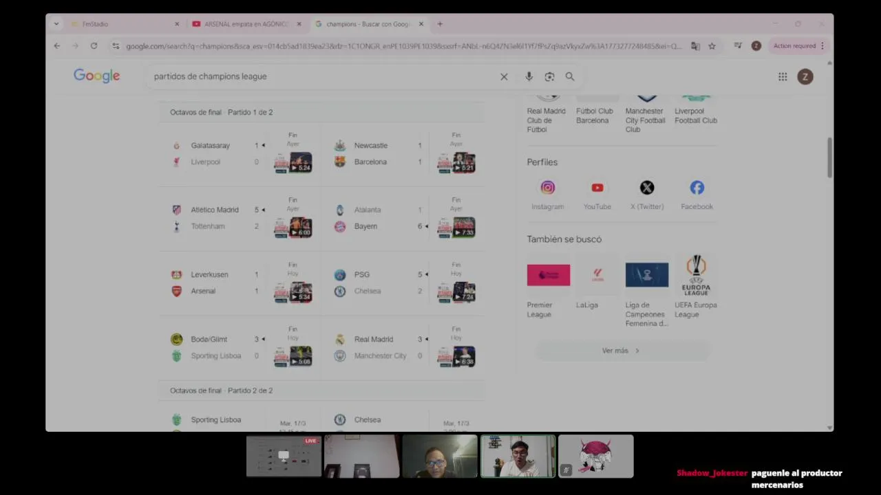The image size is (881, 495).
Task: Reload the current page
Action: pyautogui.click(x=94, y=46)
